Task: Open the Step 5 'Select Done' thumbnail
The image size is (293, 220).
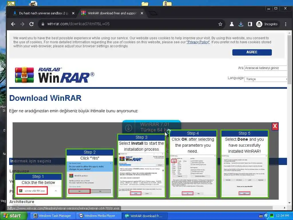Action: 244,164
